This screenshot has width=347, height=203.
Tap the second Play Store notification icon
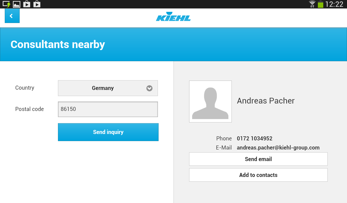pos(37,4)
